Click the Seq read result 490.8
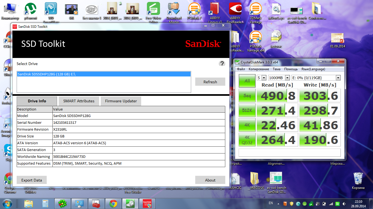 [278, 96]
